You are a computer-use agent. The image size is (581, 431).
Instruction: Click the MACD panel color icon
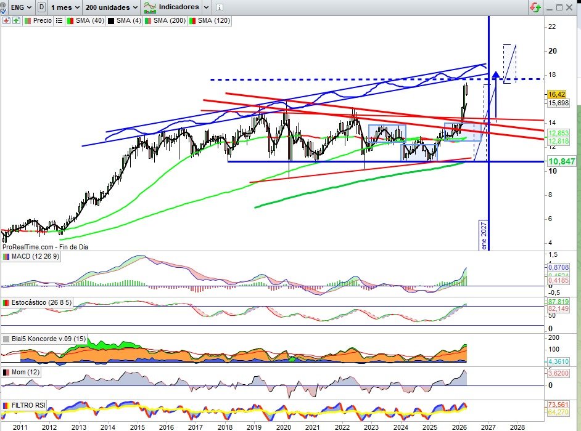(6, 256)
